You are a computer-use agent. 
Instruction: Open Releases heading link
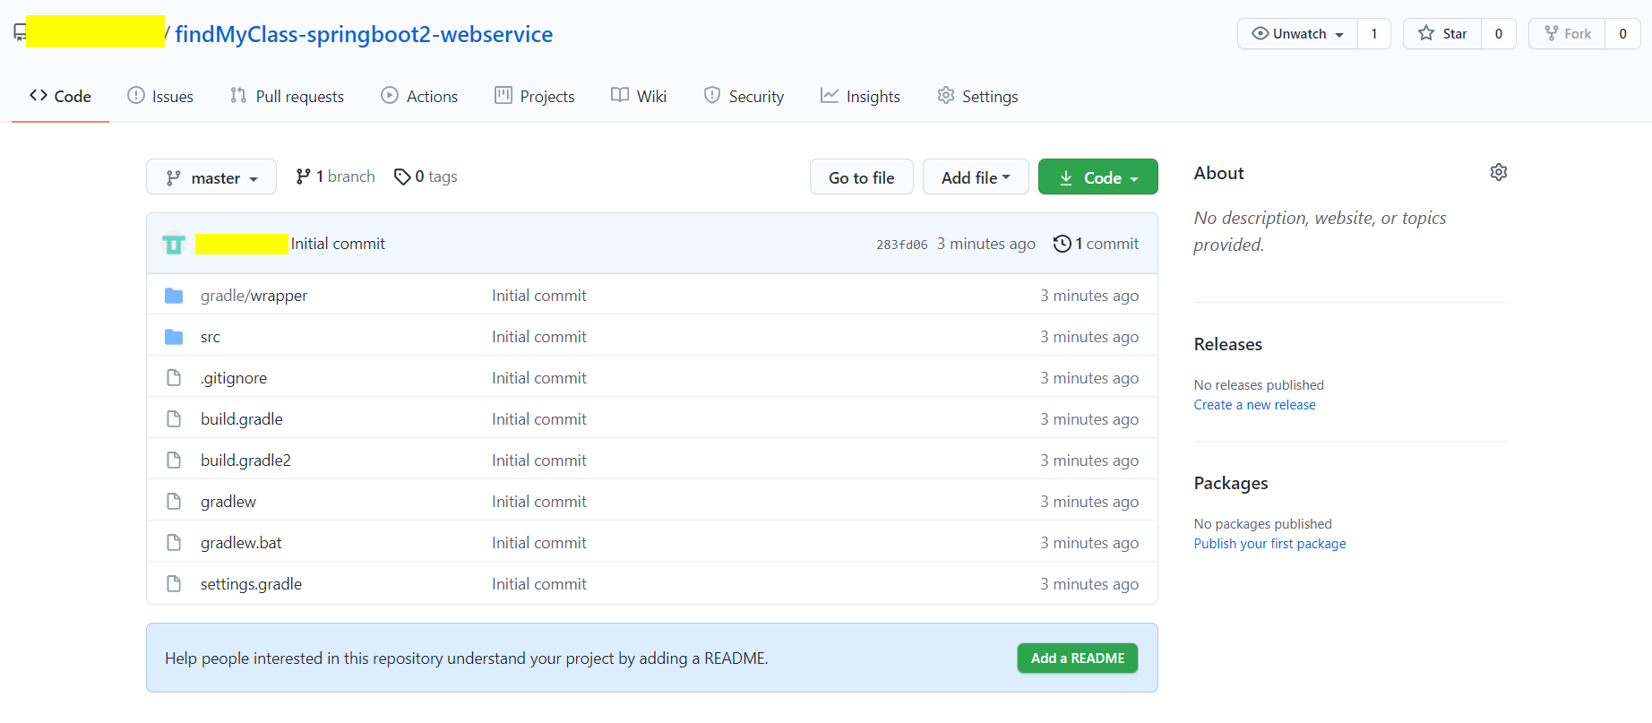coord(1228,344)
